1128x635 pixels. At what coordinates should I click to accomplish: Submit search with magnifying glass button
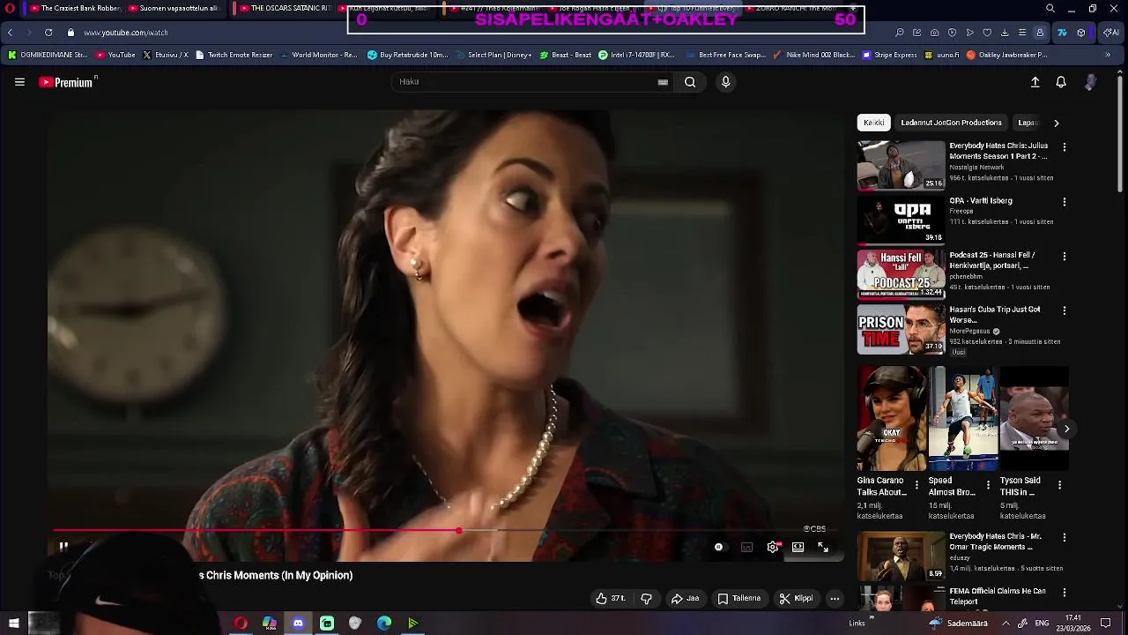click(x=690, y=82)
